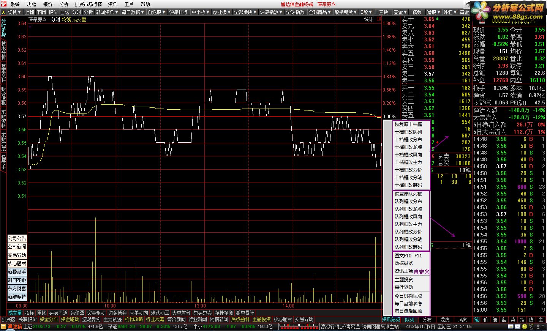Viewport: 547px width, 331px height.
Task: Open the 分析 menu in the menu bar
Action: click(x=64, y=4)
